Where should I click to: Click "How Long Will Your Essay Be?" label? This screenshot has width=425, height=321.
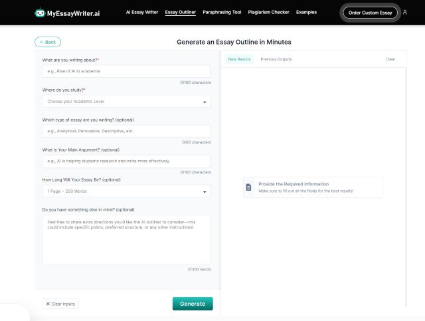81,180
